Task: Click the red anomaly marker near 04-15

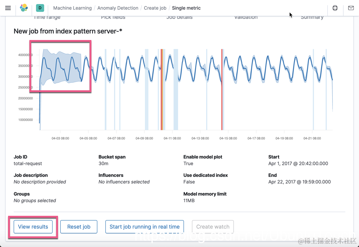Action: [x=222, y=90]
